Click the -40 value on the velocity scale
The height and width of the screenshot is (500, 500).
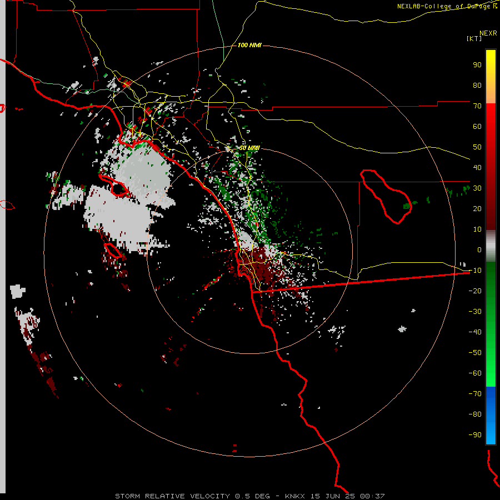(x=475, y=332)
